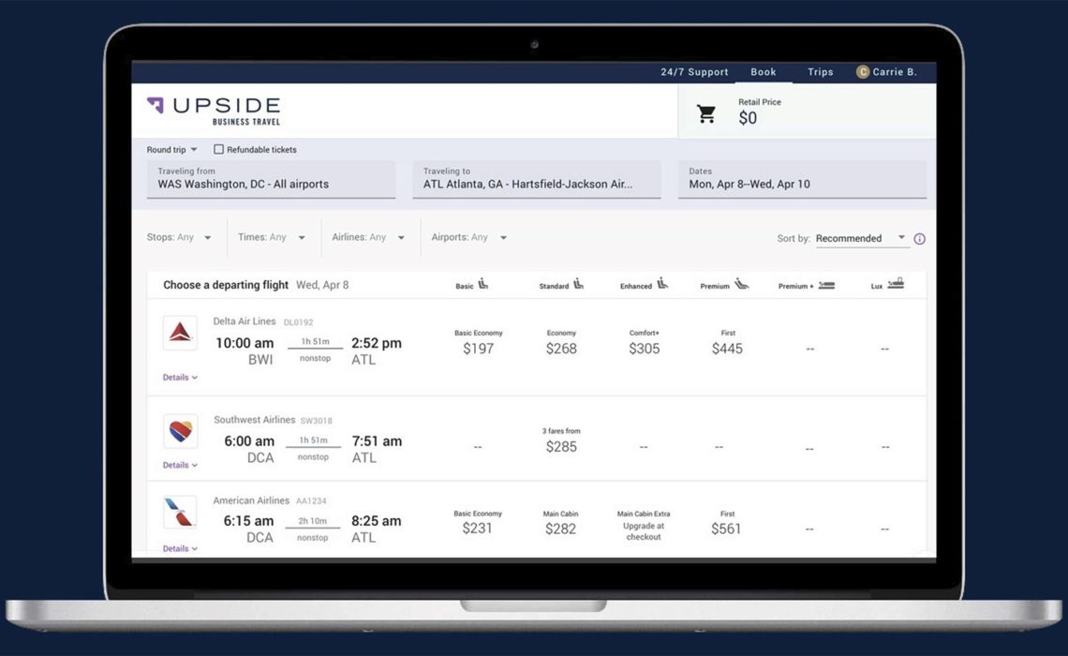
Task: Click the Southwest Airlines heart logo
Action: tap(181, 430)
